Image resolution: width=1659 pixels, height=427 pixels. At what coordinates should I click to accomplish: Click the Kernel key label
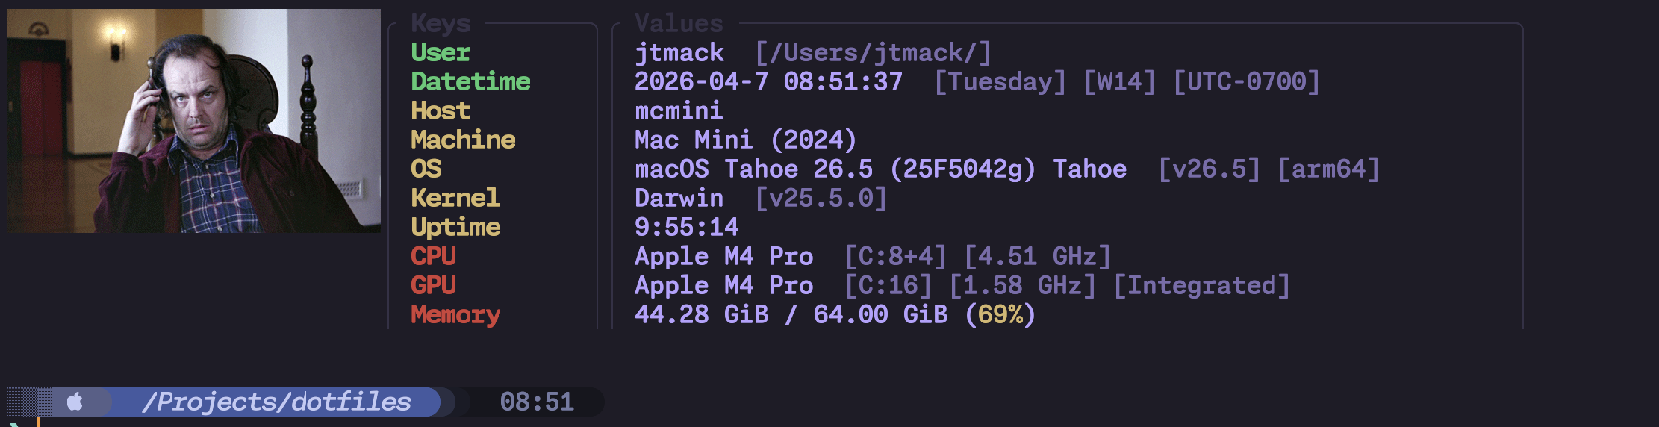coord(455,199)
